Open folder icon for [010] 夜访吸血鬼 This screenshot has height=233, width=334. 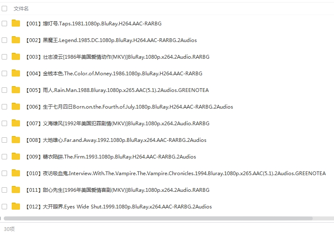coord(16,173)
